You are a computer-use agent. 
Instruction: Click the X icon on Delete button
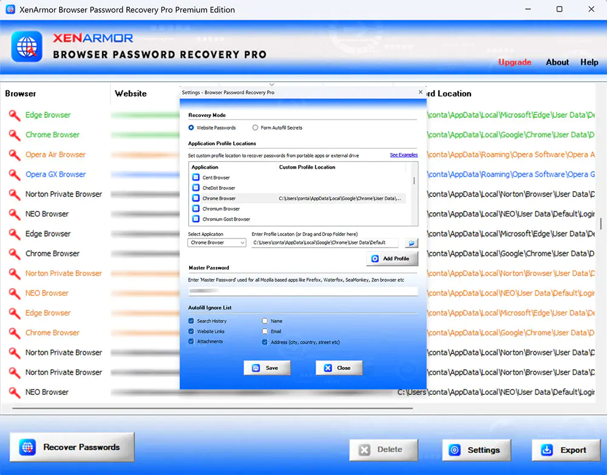(x=364, y=450)
